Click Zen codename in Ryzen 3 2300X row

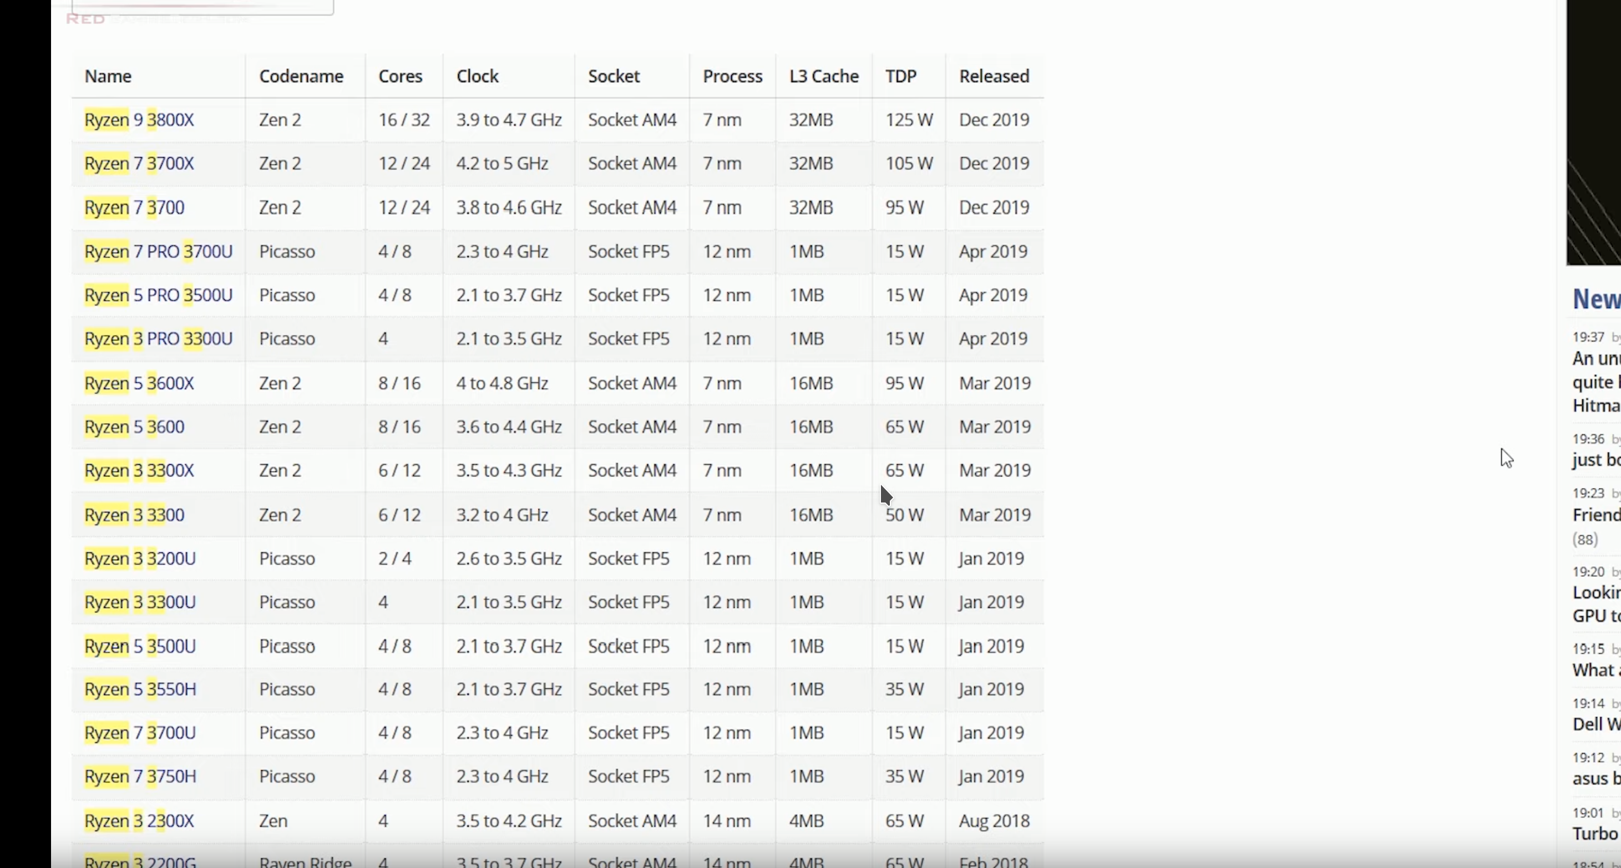273,821
